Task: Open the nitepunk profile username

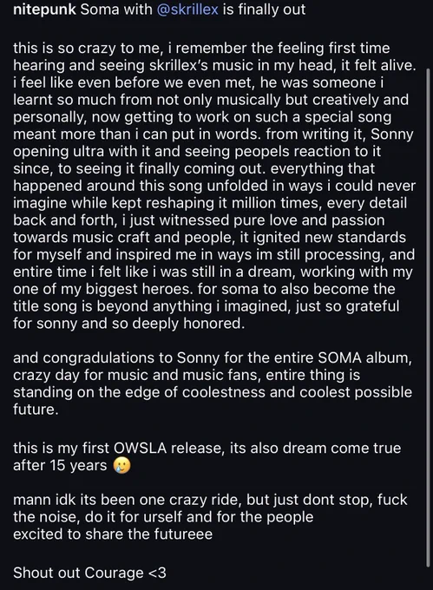Action: pos(44,10)
